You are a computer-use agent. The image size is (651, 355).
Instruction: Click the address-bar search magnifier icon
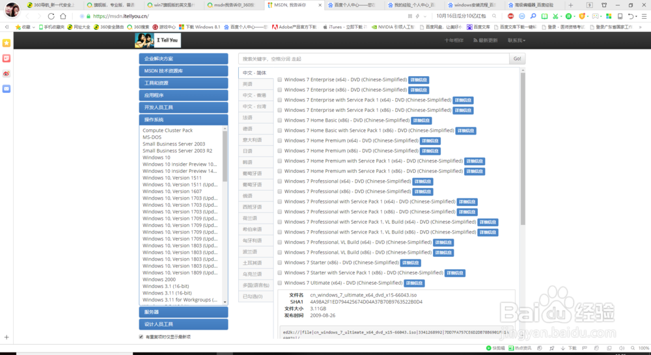click(494, 16)
